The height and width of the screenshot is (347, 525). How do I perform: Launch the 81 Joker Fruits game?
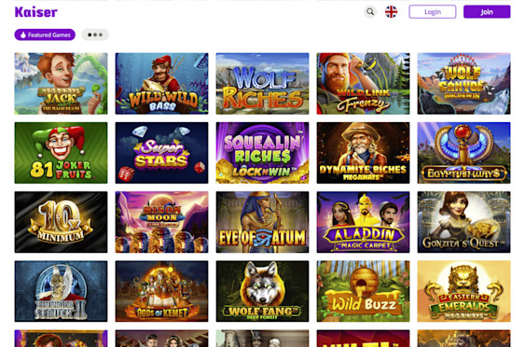click(61, 153)
